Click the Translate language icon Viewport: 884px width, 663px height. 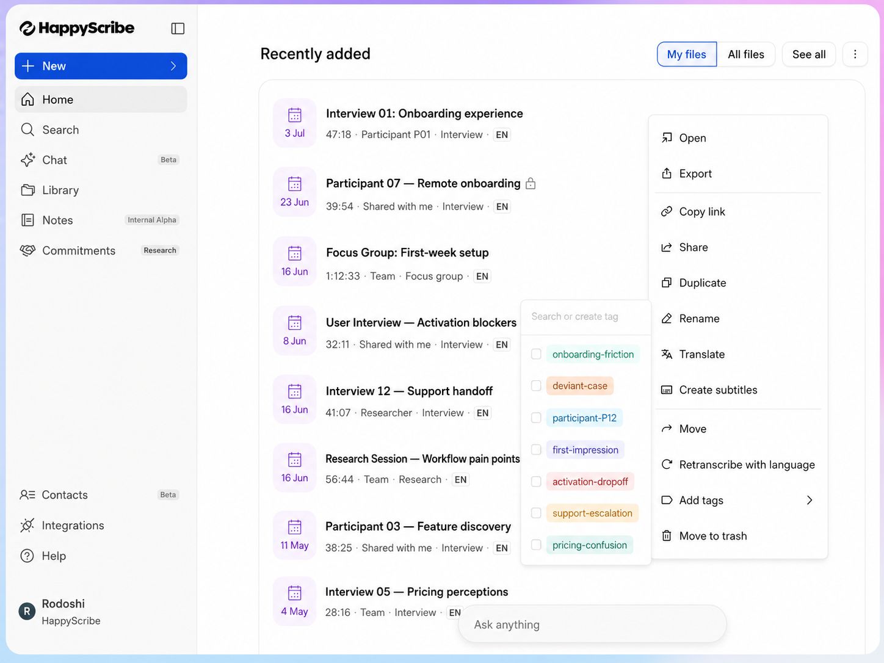[667, 354]
